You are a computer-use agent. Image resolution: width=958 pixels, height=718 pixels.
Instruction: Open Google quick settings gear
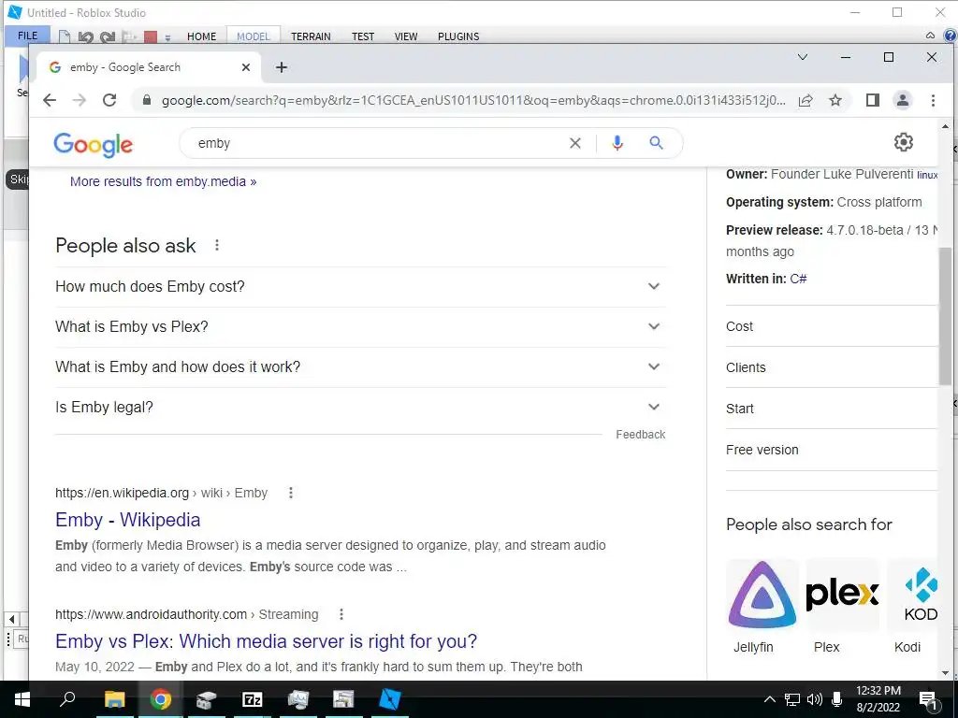pos(903,142)
